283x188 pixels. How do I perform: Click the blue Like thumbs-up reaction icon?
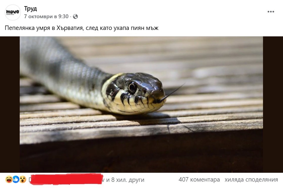[x=16, y=179]
